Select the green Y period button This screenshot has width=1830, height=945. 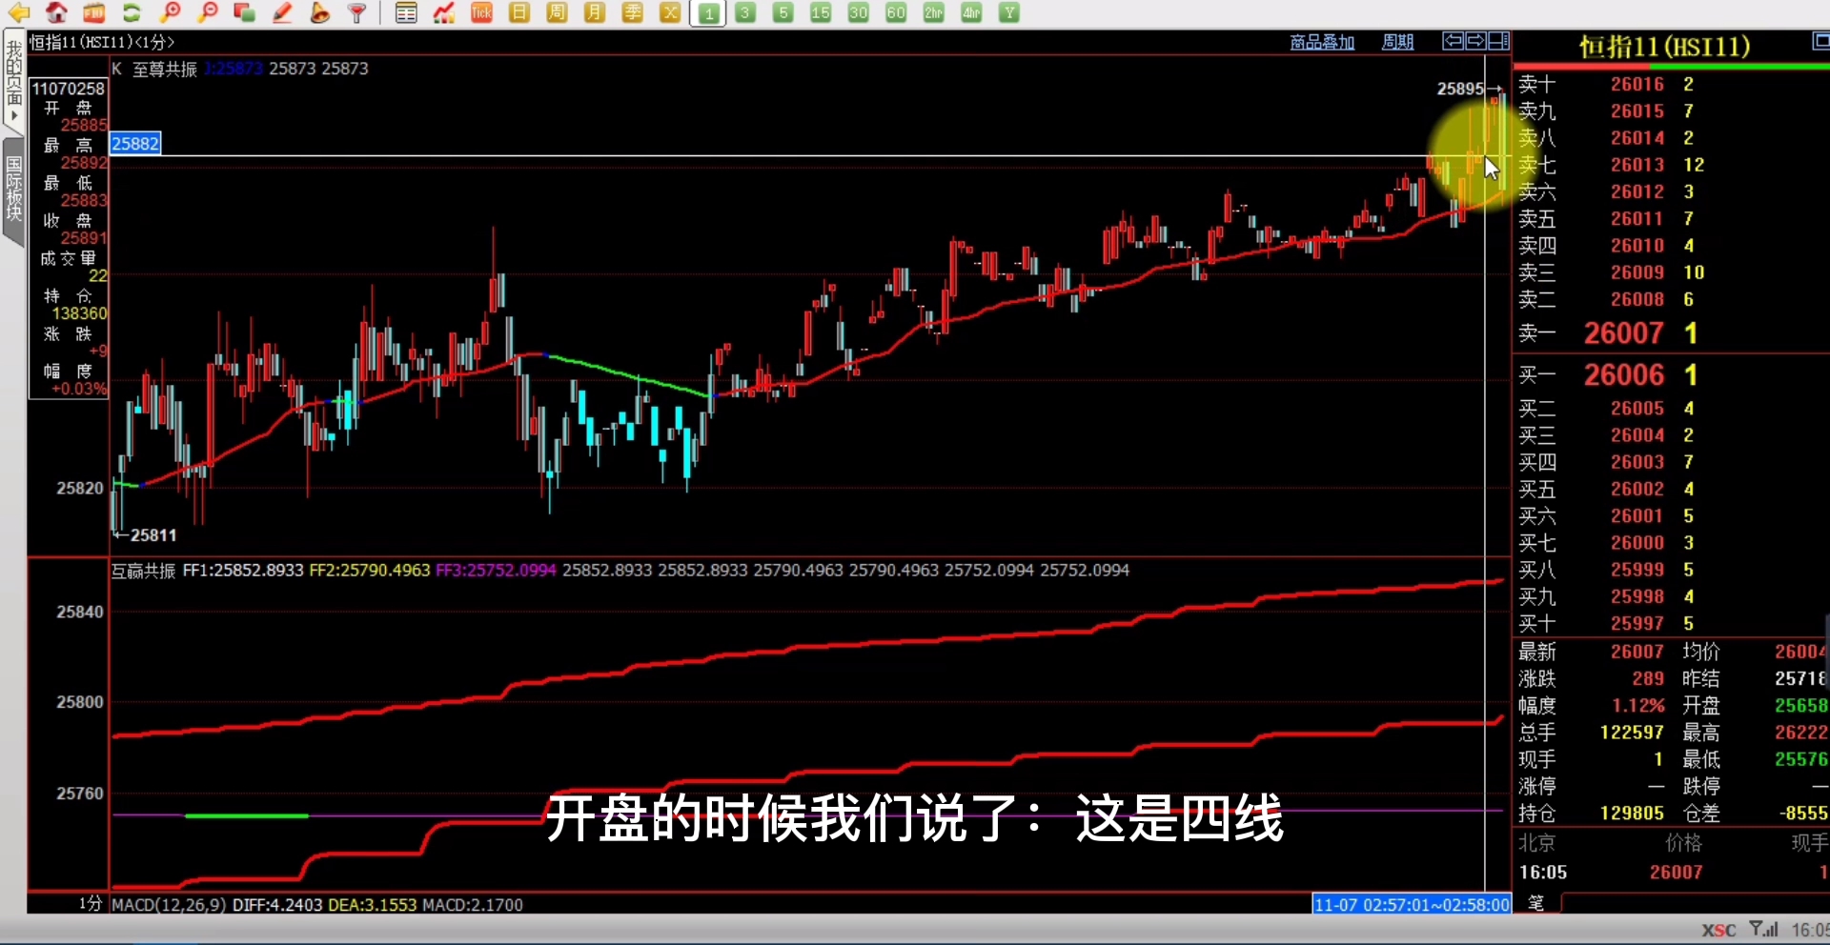1009,12
